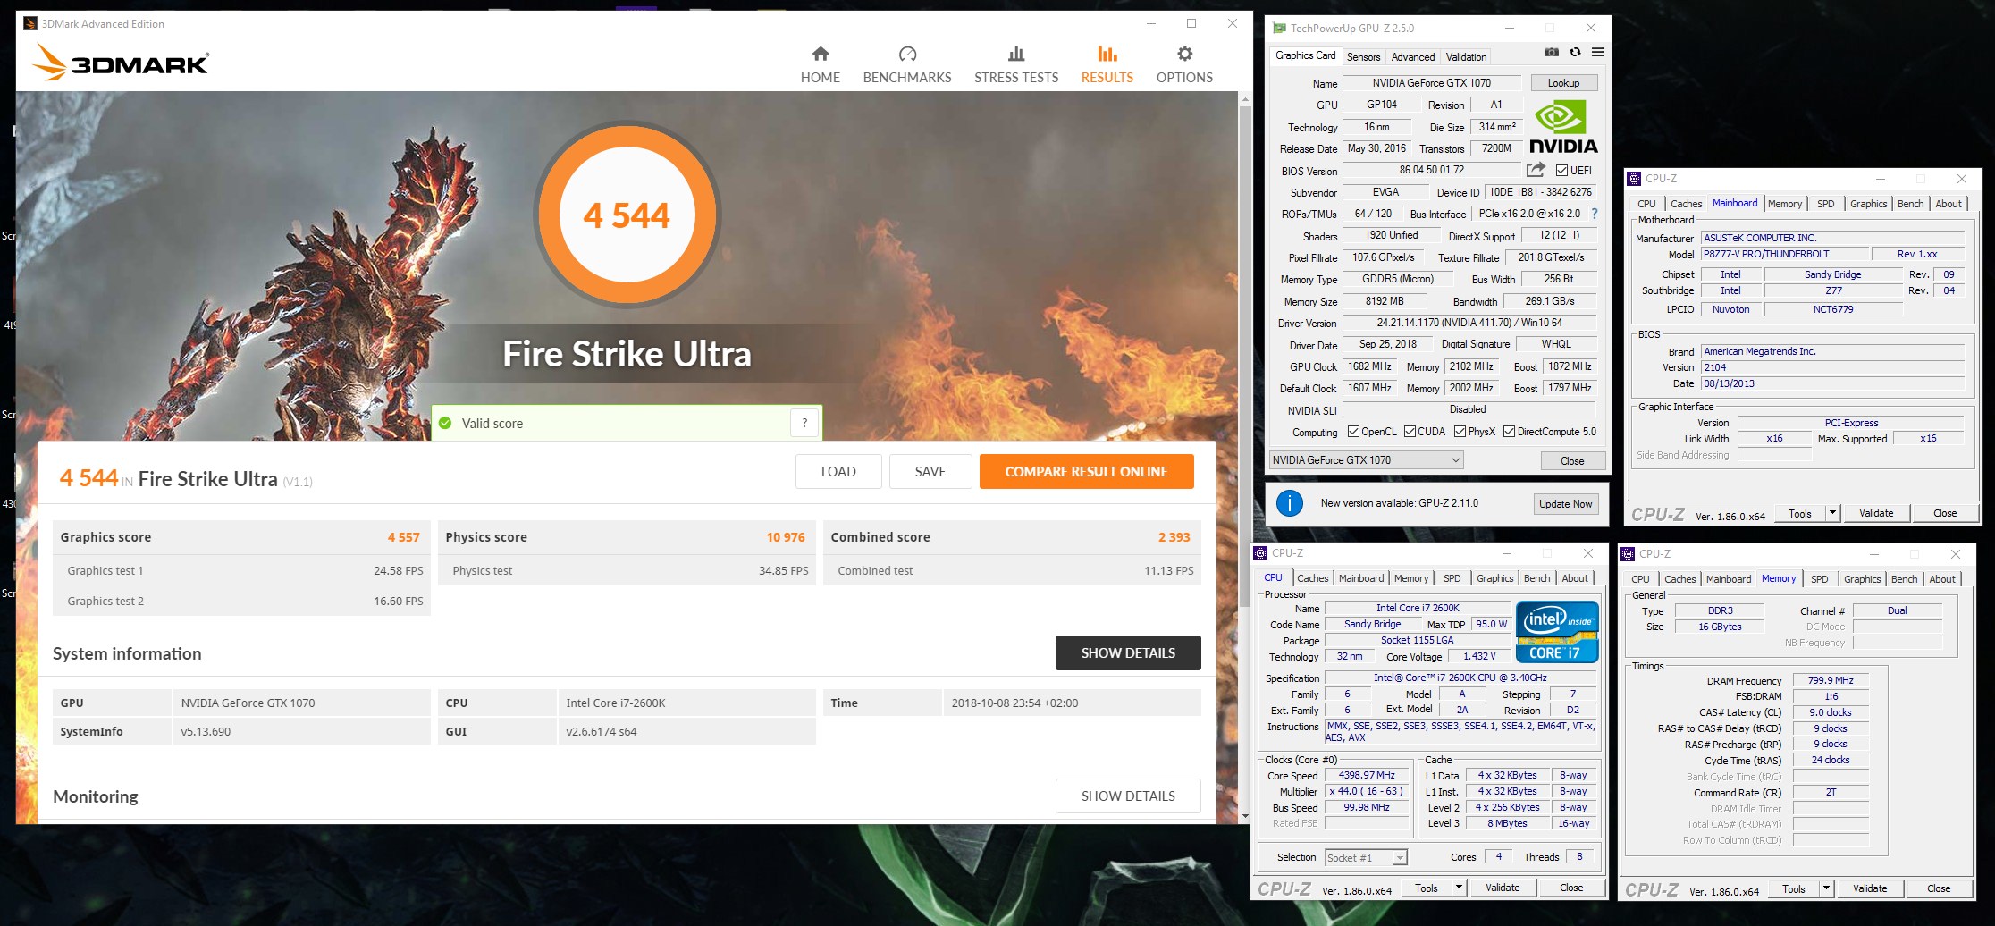
Task: Select the Bench tab in CPU-Z Memory window
Action: 1904,579
